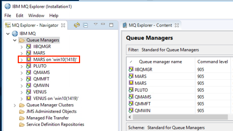This screenshot has height=131, width=233.
Task: Expand the Queue Manager Clusters folder
Action: 15,105
